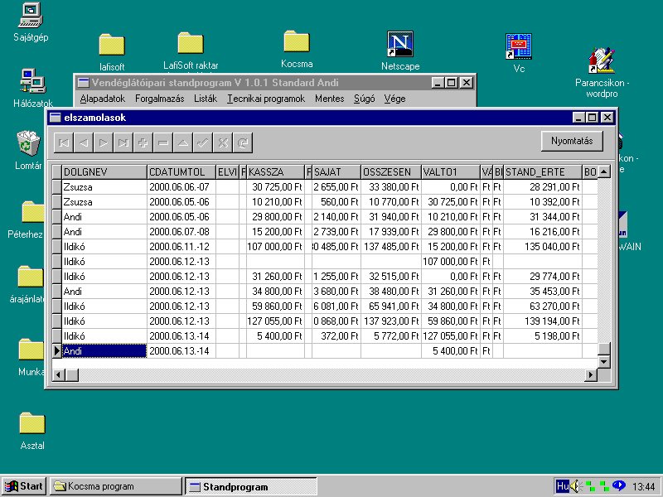Insert a new record with plus button

(143, 142)
